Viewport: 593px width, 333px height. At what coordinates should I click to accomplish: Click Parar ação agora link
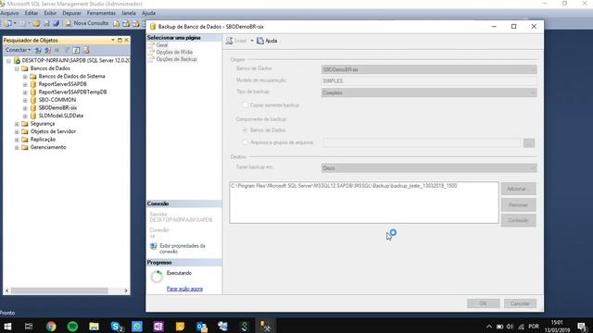coord(184,289)
